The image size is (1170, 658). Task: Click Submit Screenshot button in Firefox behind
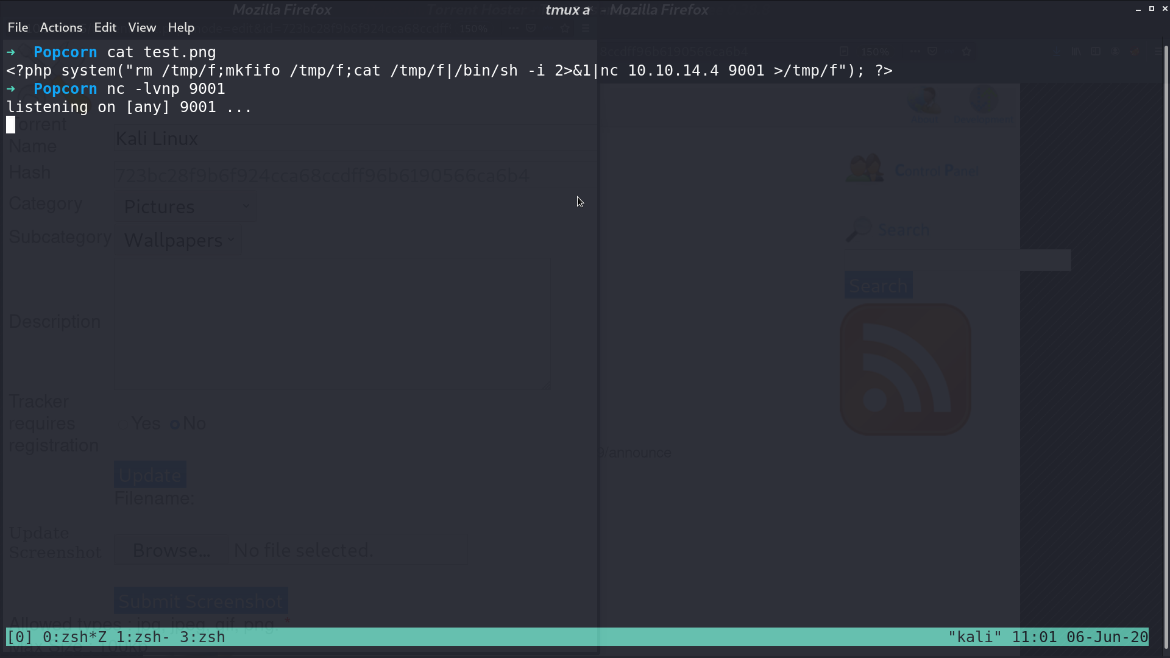point(200,601)
